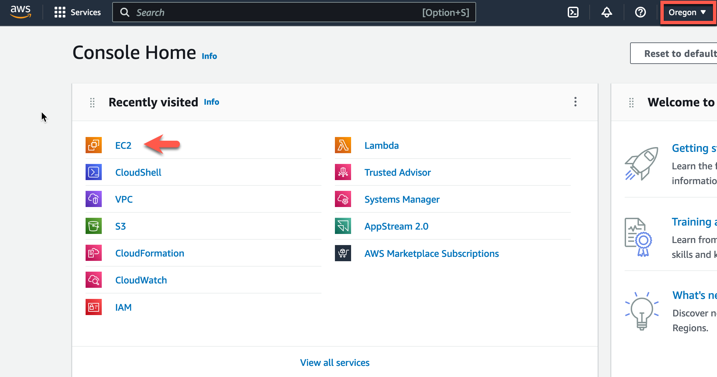Open the Services menu
The image size is (717, 377).
coord(77,12)
